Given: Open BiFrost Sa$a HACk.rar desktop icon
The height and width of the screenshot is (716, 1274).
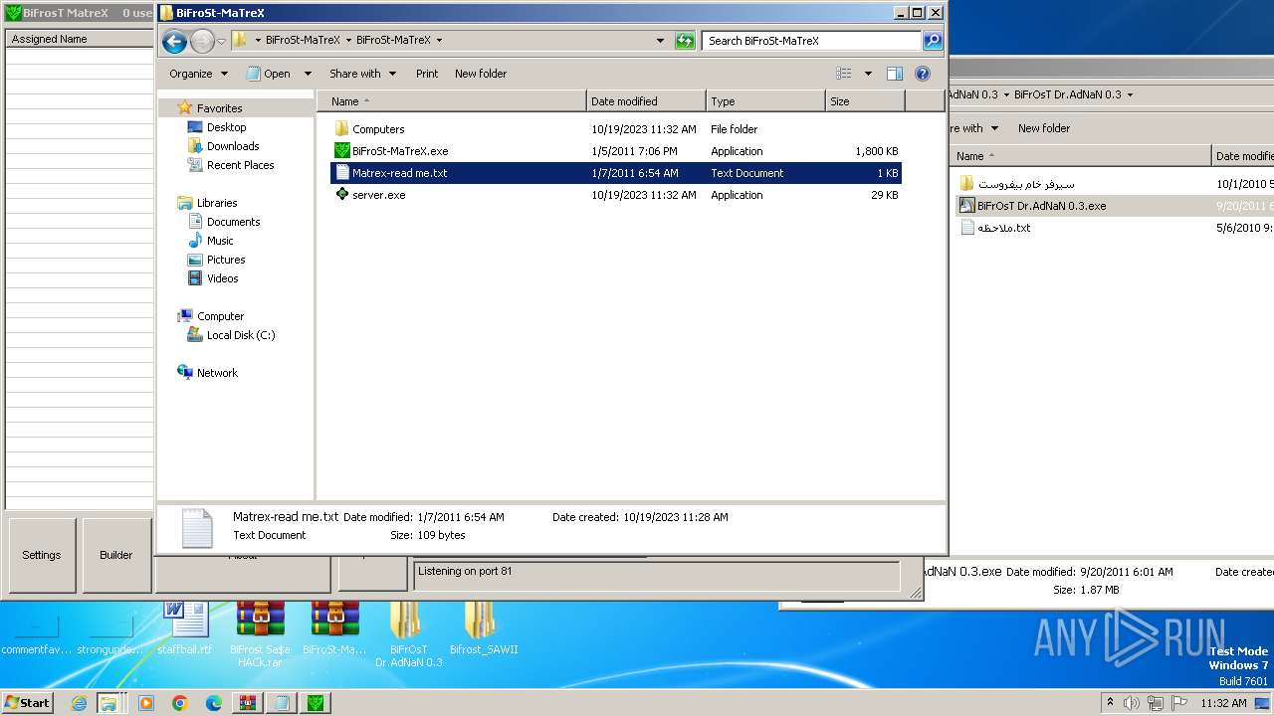Looking at the screenshot, I should coord(260,634).
